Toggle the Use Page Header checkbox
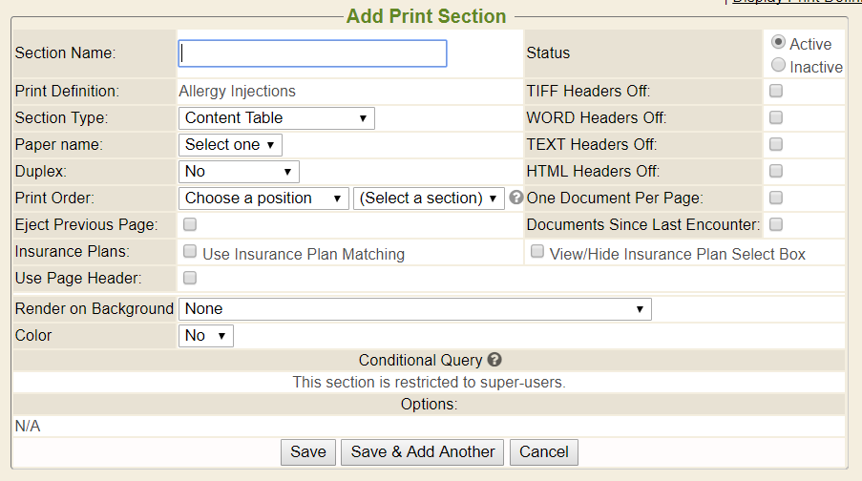This screenshot has width=862, height=481. pos(190,278)
